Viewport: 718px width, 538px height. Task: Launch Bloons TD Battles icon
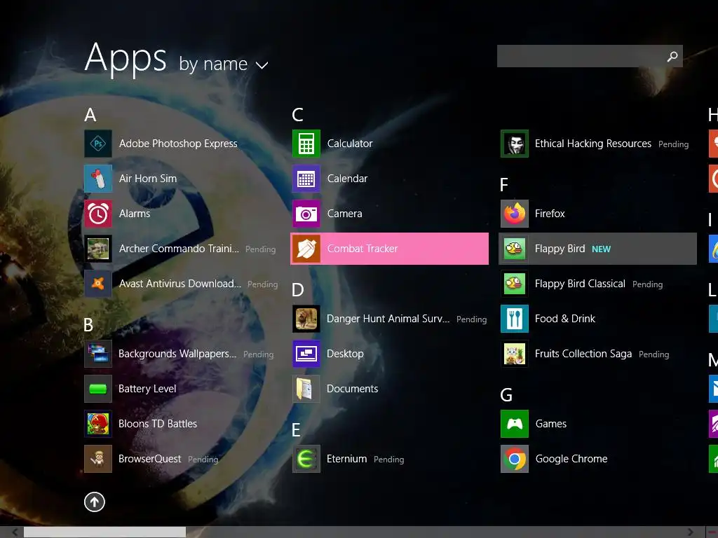(x=98, y=424)
